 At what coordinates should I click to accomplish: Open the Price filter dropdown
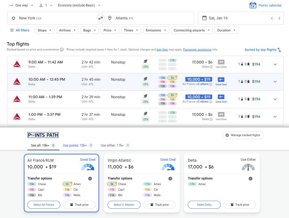pyautogui.click(x=110, y=30)
